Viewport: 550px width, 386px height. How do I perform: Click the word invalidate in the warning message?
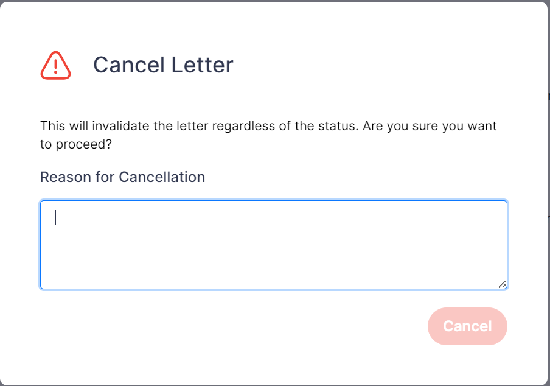pyautogui.click(x=120, y=125)
